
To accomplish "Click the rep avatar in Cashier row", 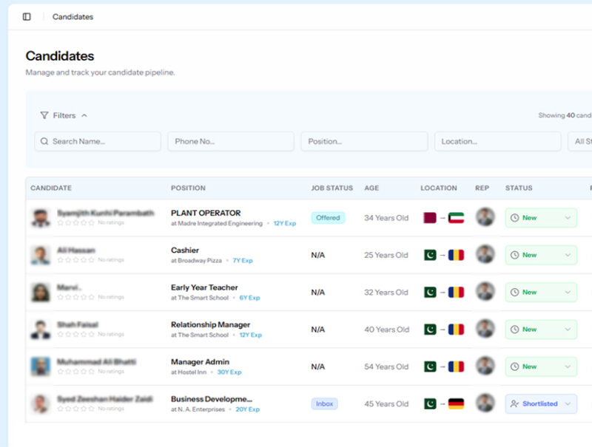I will [x=485, y=254].
